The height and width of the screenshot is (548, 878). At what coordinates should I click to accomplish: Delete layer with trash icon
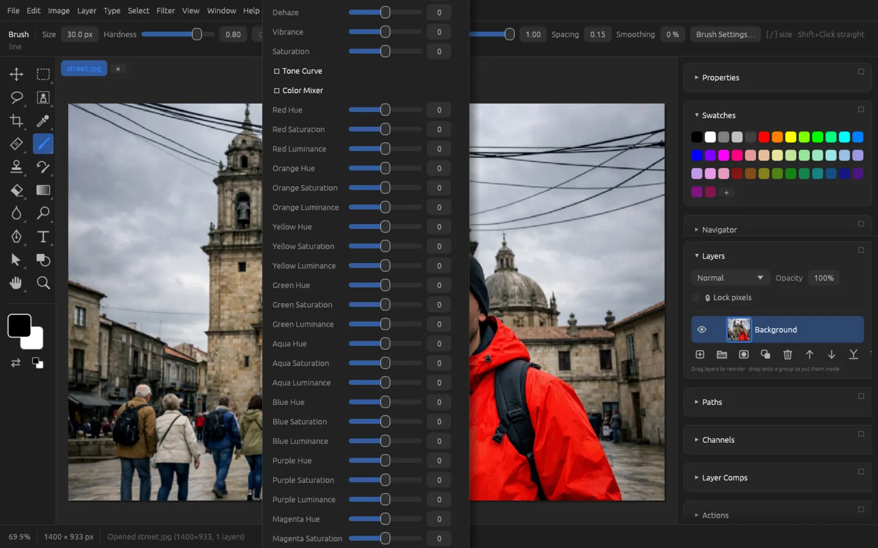(787, 355)
